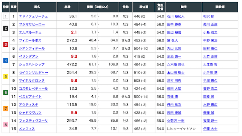Open jockey link 丹内 祐次

[174, 105]
